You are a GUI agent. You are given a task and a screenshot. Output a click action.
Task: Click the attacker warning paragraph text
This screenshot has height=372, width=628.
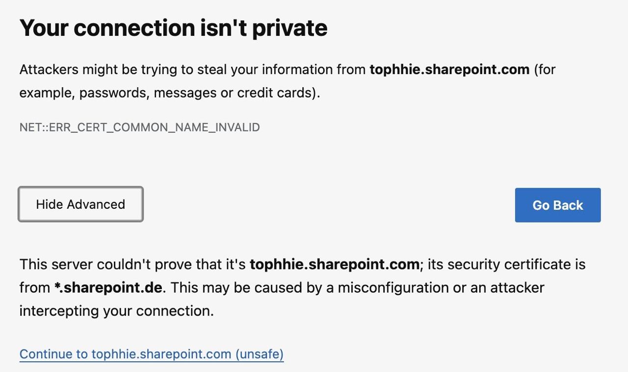tap(287, 80)
